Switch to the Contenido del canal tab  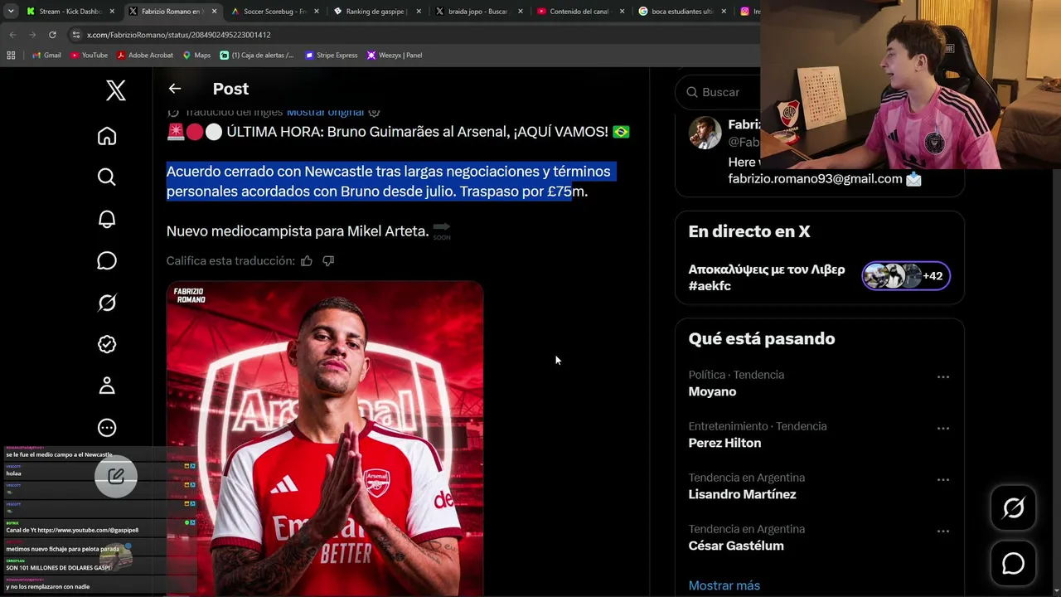[580, 12]
